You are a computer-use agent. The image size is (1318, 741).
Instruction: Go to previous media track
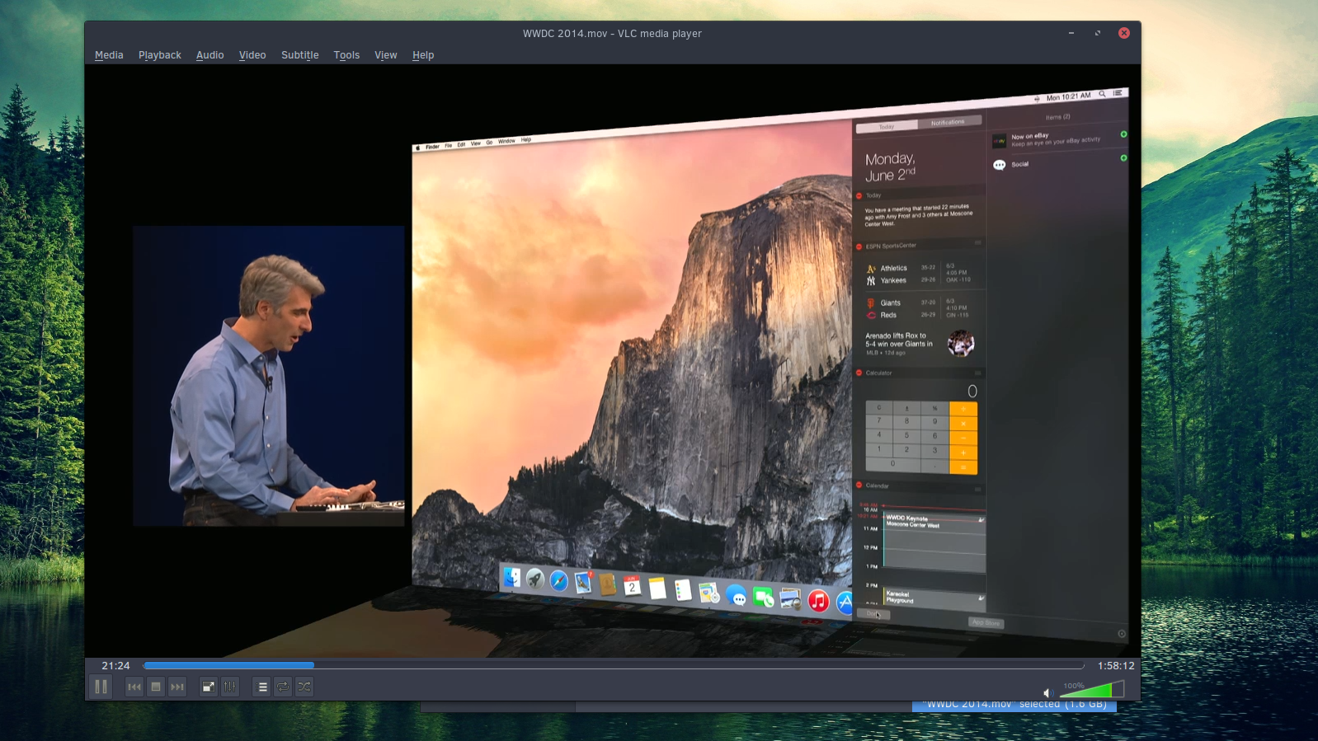click(x=134, y=687)
